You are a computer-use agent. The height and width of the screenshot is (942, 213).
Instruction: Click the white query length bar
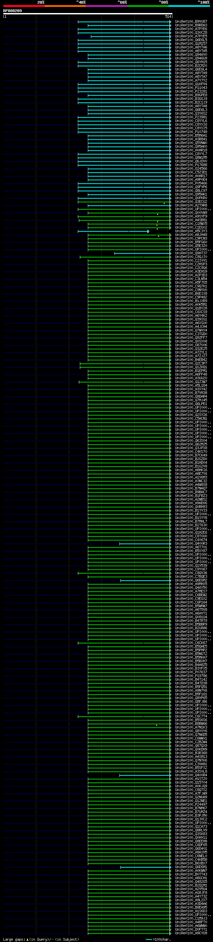pos(88,14)
